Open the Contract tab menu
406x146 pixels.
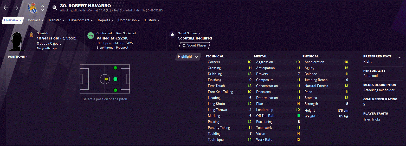(x=35, y=20)
